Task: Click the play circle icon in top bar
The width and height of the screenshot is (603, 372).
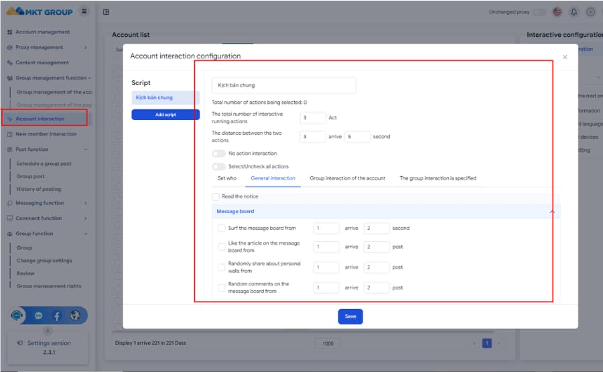Action: (590, 12)
